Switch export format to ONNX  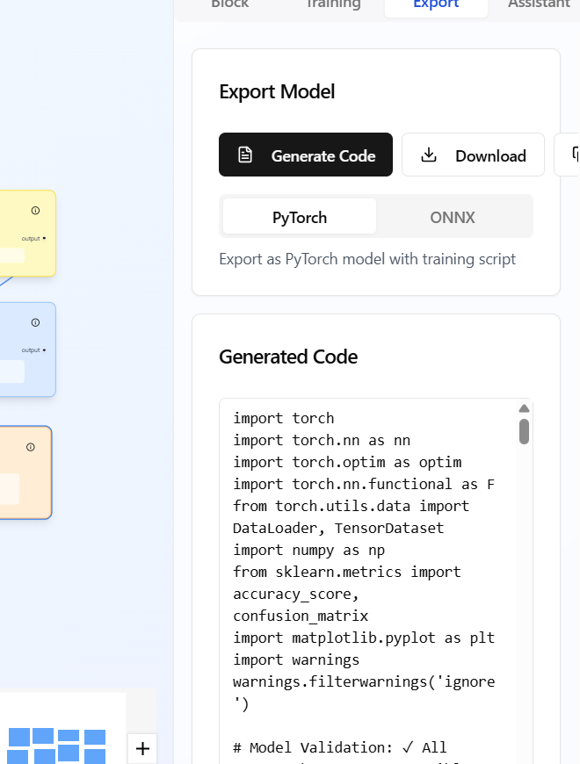point(453,217)
